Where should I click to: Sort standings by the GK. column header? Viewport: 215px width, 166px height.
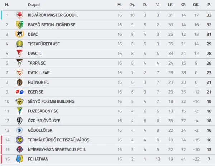pos(196,5)
